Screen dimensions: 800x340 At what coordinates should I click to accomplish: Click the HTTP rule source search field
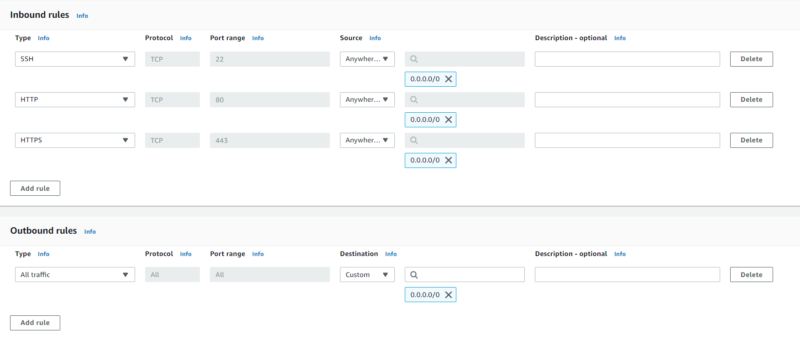click(x=465, y=99)
